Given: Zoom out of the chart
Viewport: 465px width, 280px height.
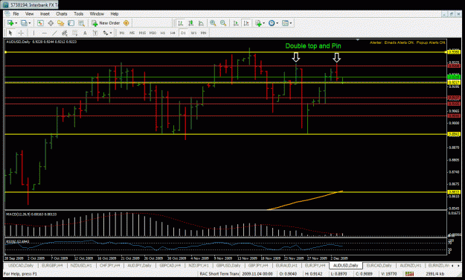Looking at the screenshot, I should (223, 23).
